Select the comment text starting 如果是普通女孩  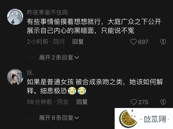pos(95,86)
